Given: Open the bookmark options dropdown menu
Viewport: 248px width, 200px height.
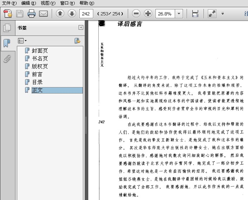Looking at the screenshot, I should tap(22, 41).
